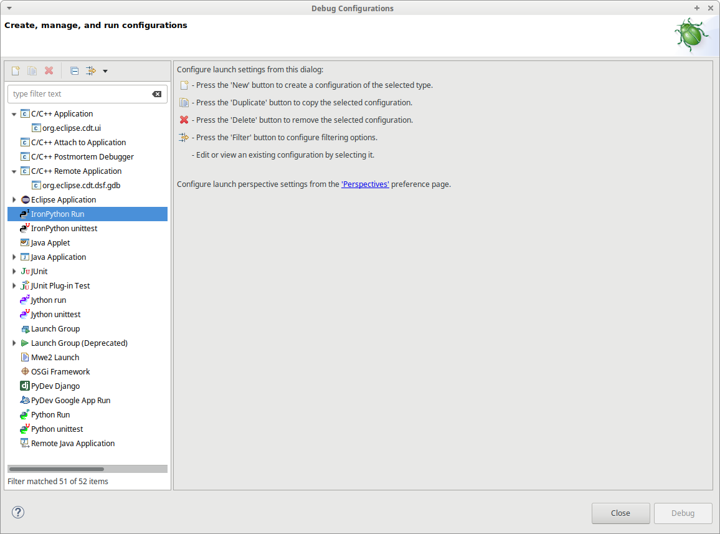This screenshot has width=720, height=534.
Task: Open the 'Perspectives' preference page link
Action: (365, 184)
